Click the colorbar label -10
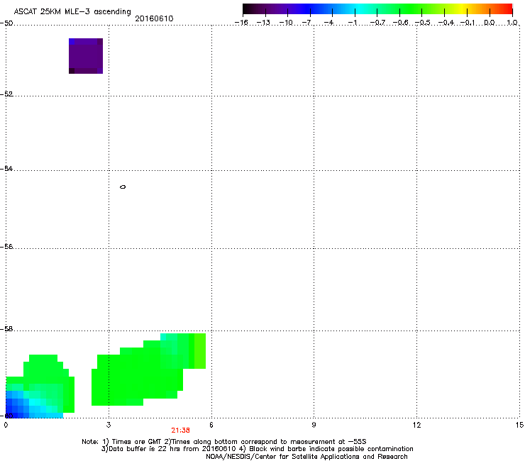This screenshot has height=461, width=525. point(286,23)
